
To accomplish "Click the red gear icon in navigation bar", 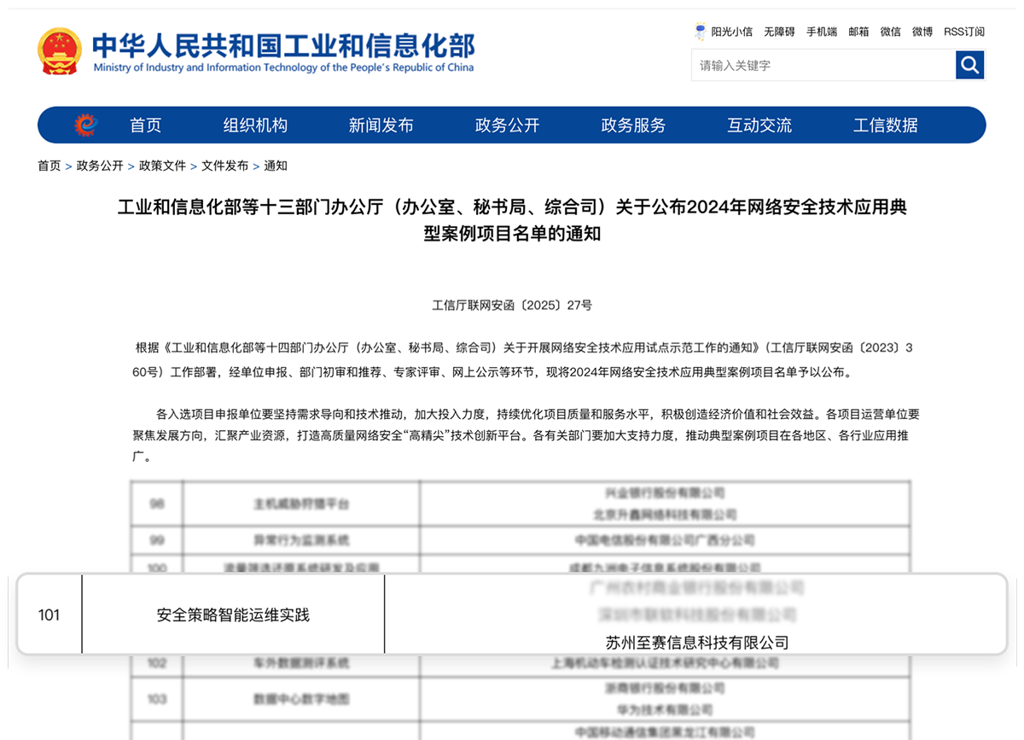I will pos(86,125).
